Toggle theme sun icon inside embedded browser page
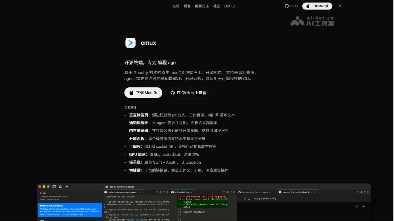 pos(357,206)
